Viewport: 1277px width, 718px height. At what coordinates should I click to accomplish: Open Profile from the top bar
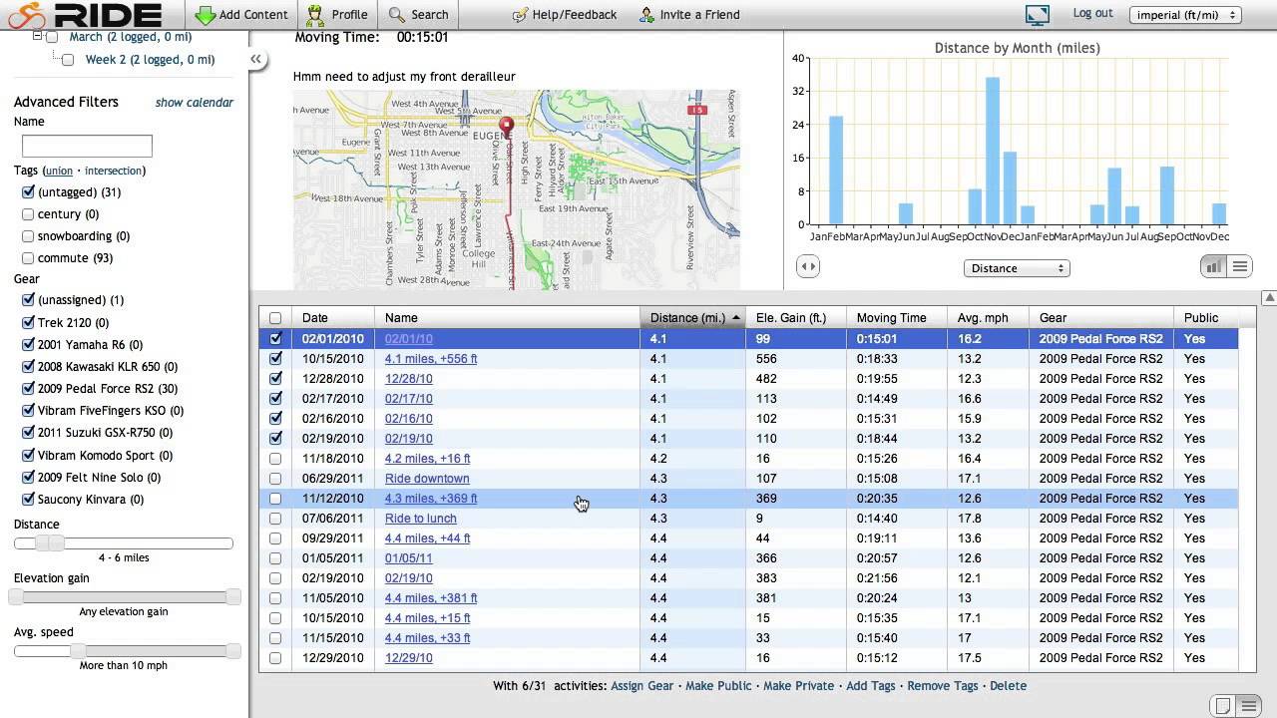(337, 15)
